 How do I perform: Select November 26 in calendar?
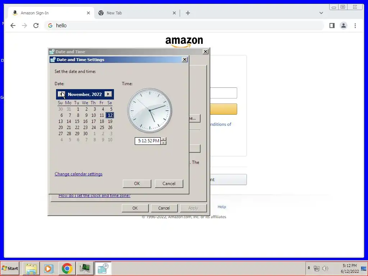coord(110,128)
